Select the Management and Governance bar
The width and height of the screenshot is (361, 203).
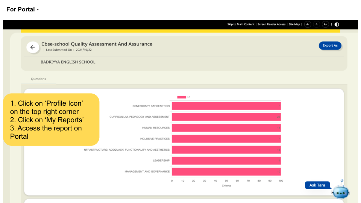226,171
